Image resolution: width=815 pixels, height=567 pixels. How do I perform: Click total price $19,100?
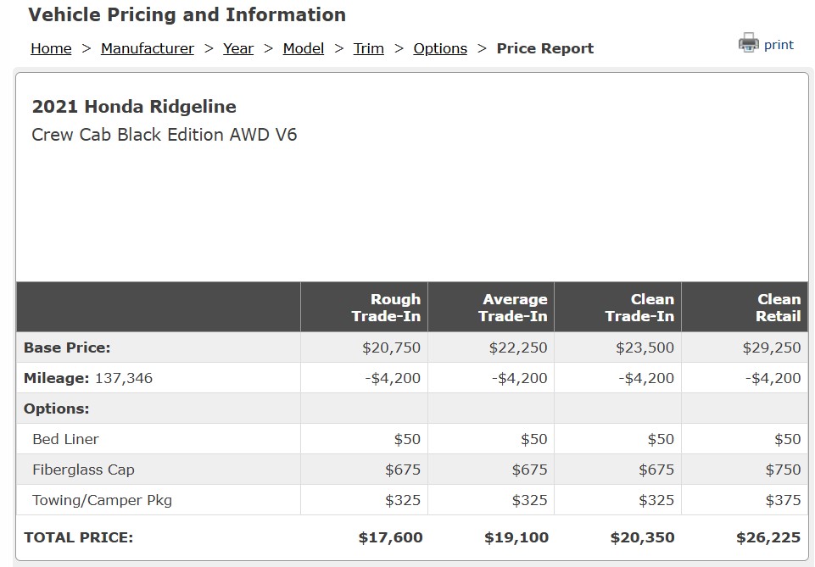[516, 537]
